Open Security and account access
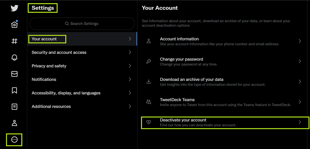The height and width of the screenshot is (149, 310). [x=59, y=52]
